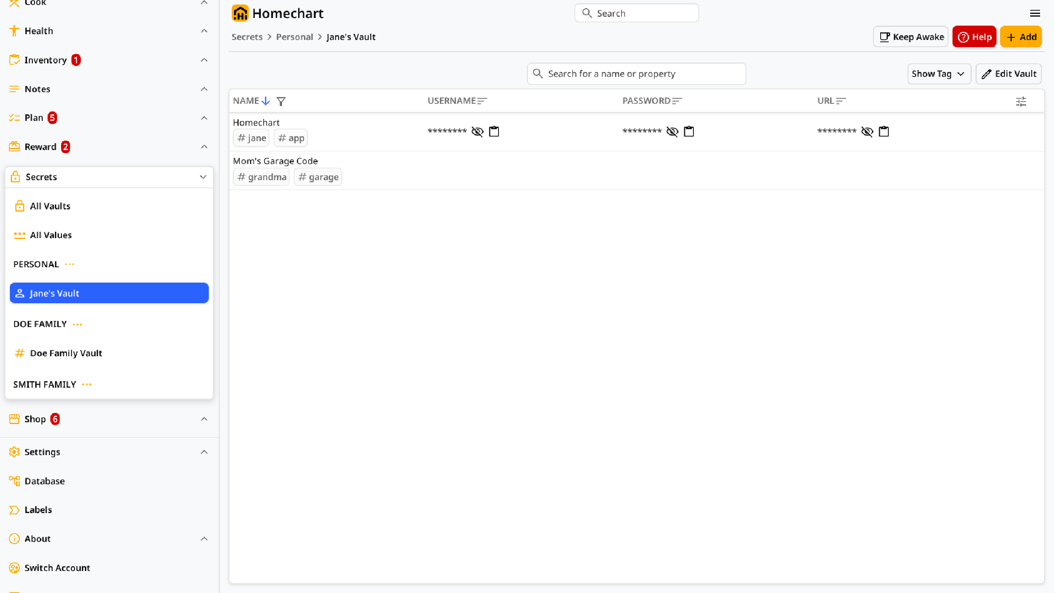Collapse the Secrets section chevron

[203, 177]
